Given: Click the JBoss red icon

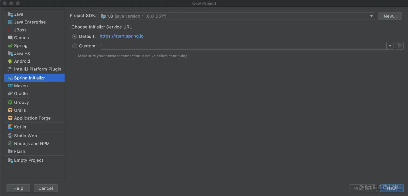Looking at the screenshot, I should (10, 30).
